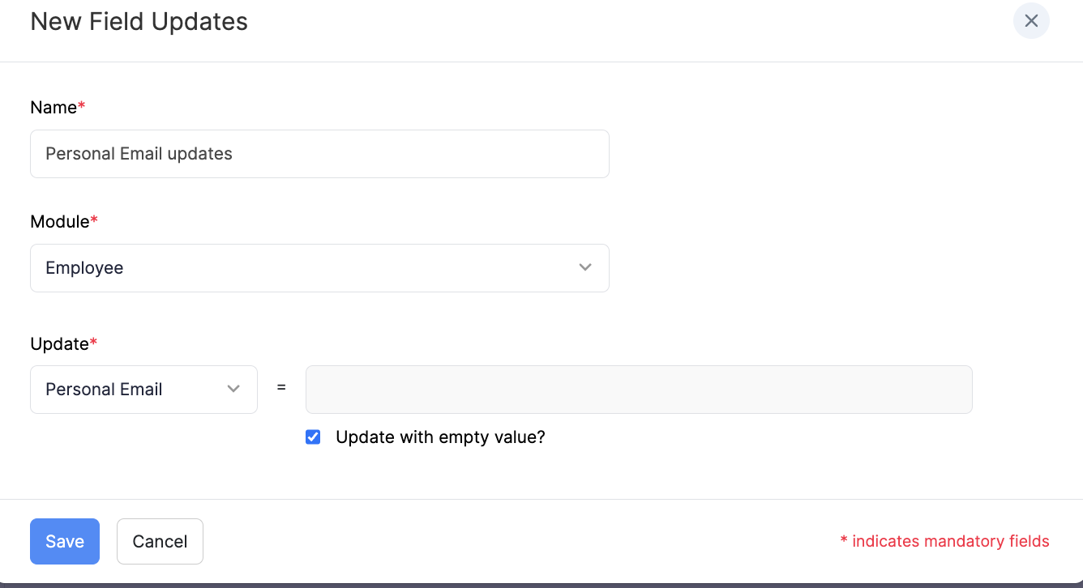
Task: Click the New Field Updates heading
Action: point(139,22)
